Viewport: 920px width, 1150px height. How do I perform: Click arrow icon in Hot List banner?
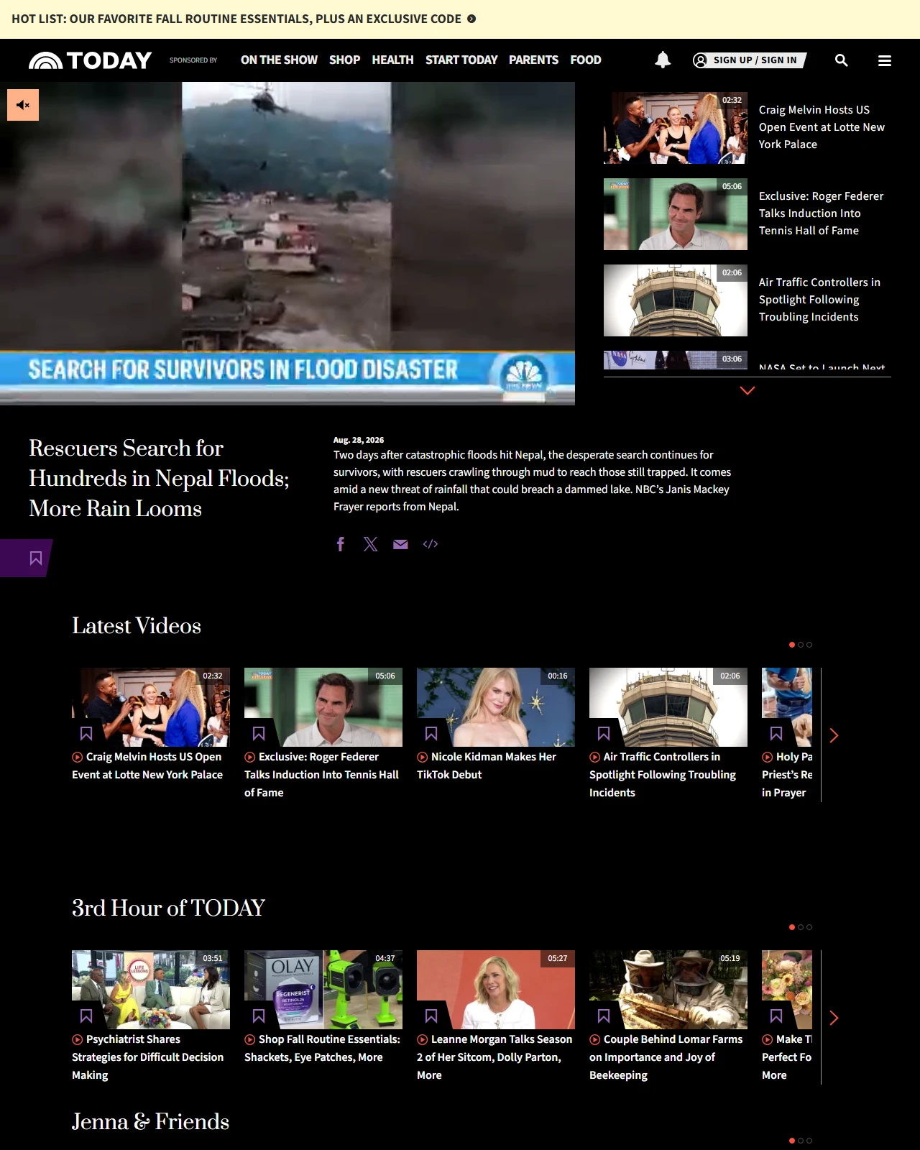point(471,19)
